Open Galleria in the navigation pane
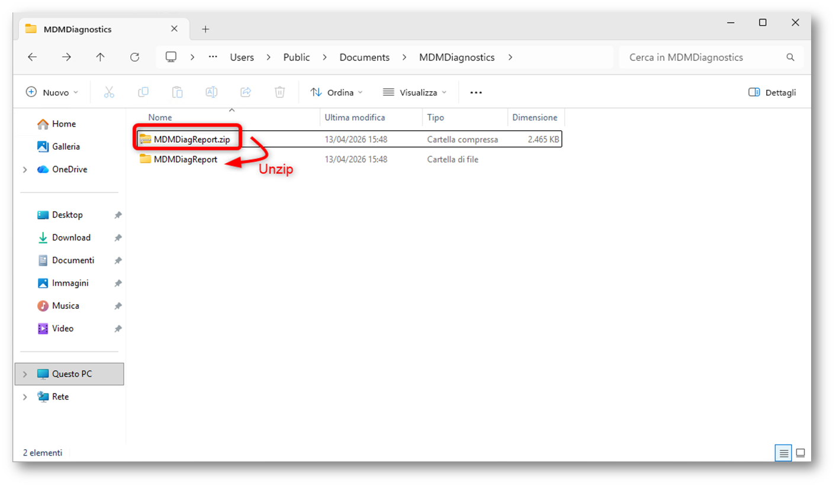Viewport: 836px width, 487px height. [59, 147]
